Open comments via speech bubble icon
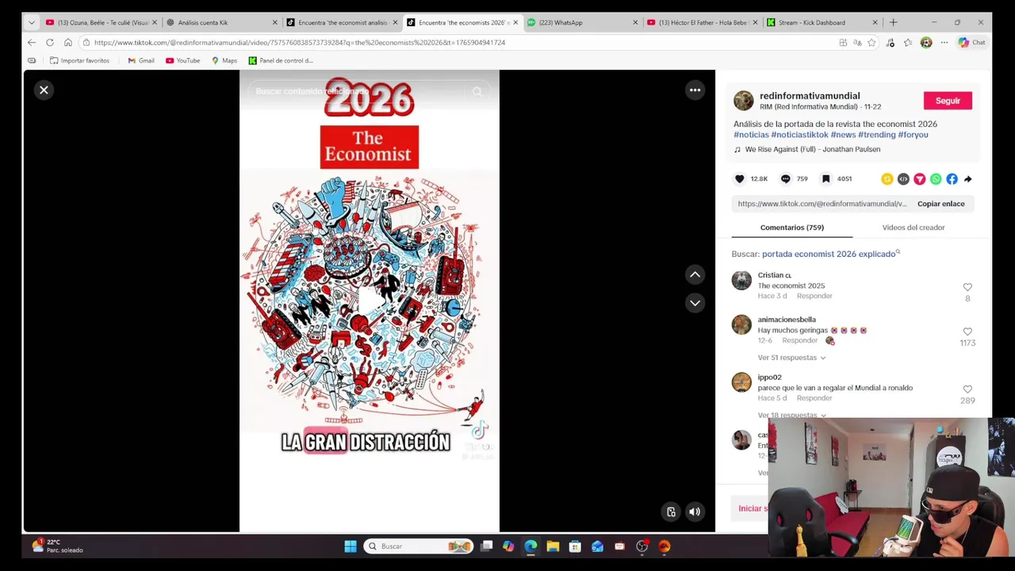 (x=786, y=179)
